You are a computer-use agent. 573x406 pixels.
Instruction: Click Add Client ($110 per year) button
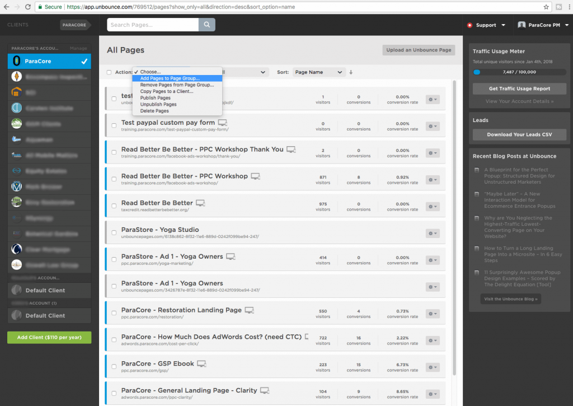[49, 337]
